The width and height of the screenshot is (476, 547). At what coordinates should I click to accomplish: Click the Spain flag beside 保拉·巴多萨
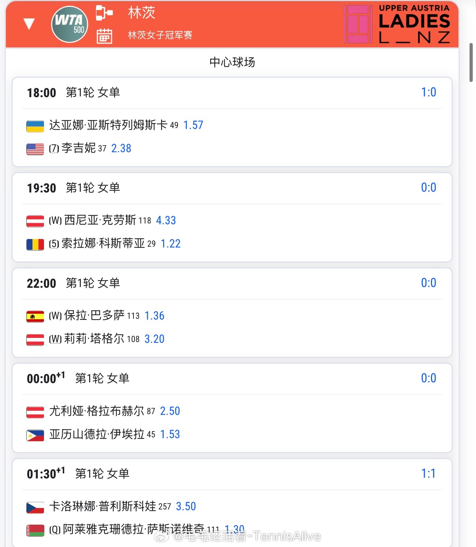coord(35,317)
